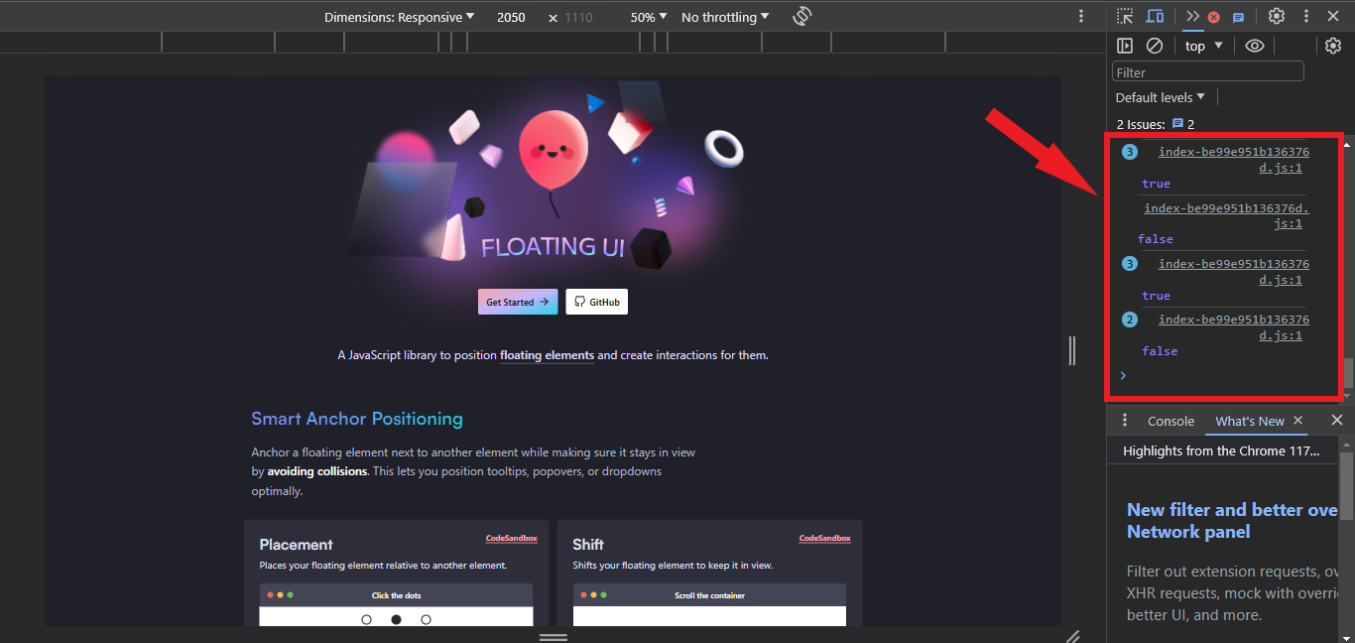Screen dimensions: 1355x643
Task: Open DevTools settings gear
Action: coord(1277,16)
